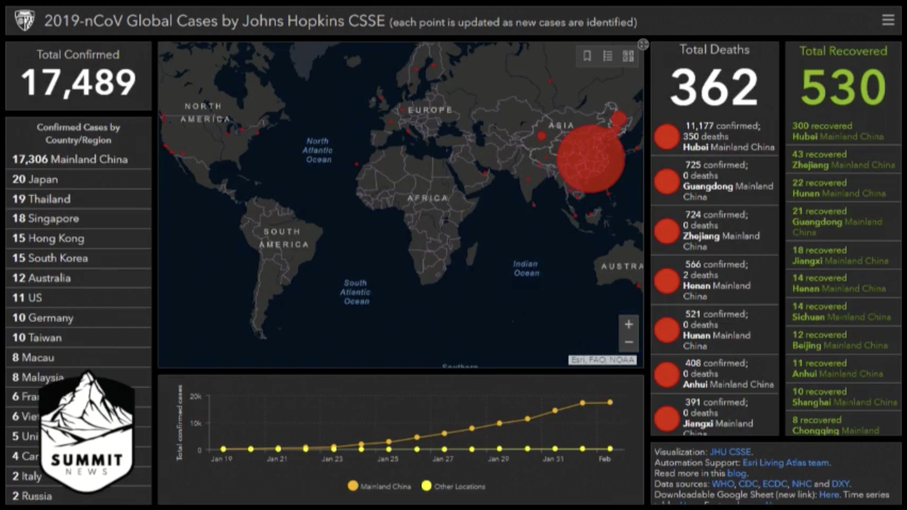Screen dimensions: 907x510
Task: Open the CDC data source link
Action: (x=748, y=484)
